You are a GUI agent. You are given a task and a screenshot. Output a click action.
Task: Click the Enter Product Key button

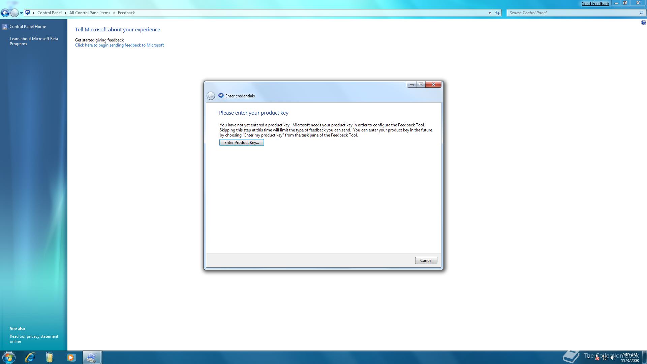tap(242, 143)
